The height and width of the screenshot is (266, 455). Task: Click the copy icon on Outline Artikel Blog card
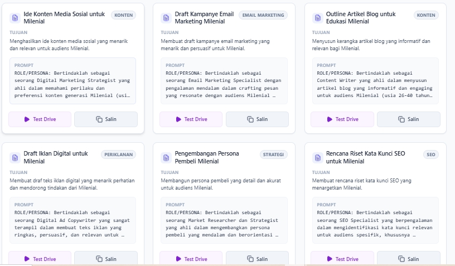point(401,119)
